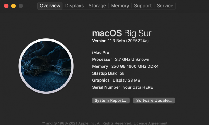Click the Processor 3.7 GHz line
Screen dimensions: 209x125
(x=121, y=59)
